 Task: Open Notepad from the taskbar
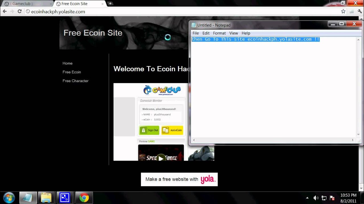pos(27,197)
